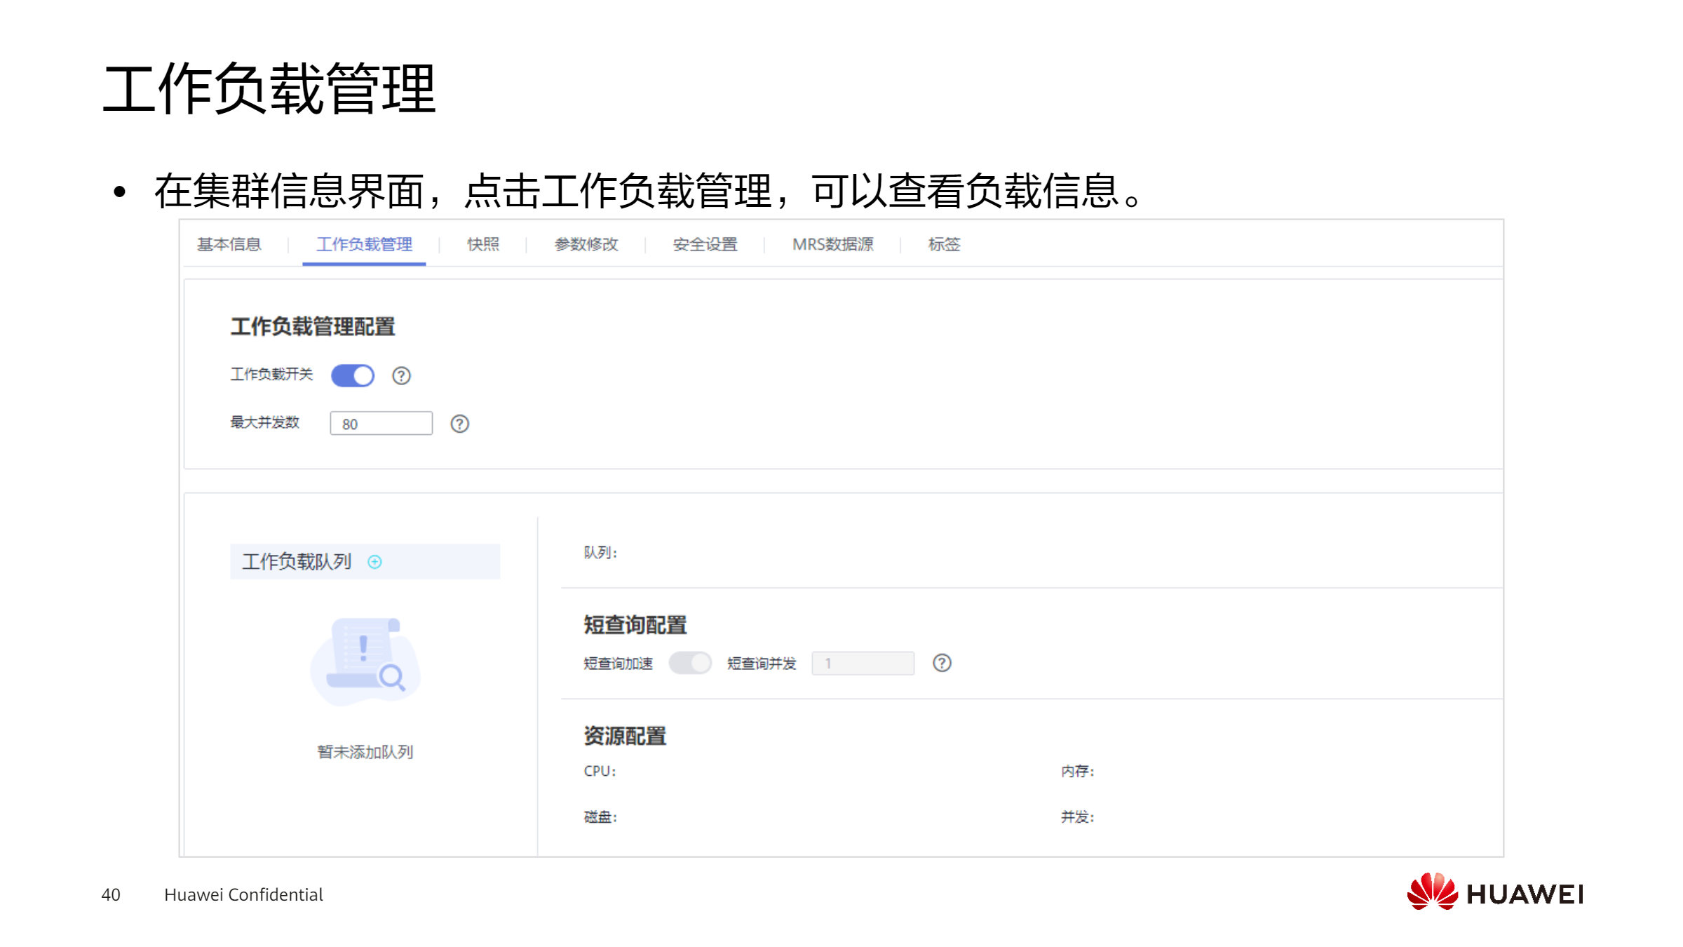
Task: Click help icon after 短查询并发 input
Action: coord(942,663)
